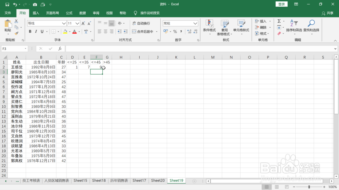Switch to 公式 ribbon tab
The width and height of the screenshot is (339, 190).
pos(69,13)
